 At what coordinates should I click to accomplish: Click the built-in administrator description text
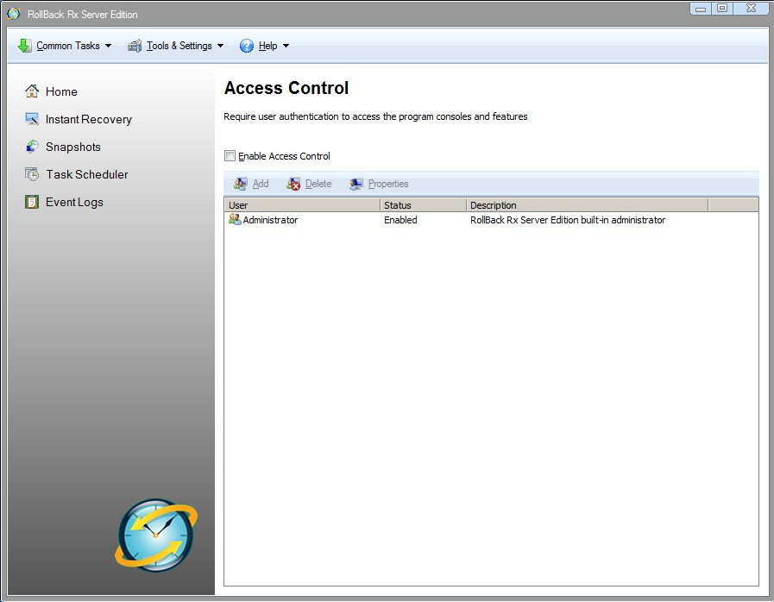[x=568, y=220]
